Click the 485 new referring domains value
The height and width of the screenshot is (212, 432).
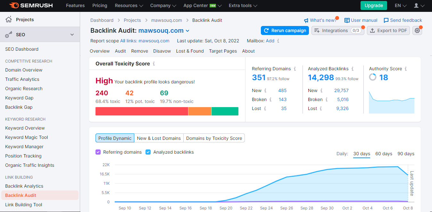(282, 90)
